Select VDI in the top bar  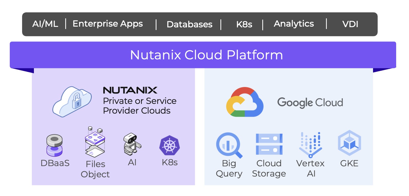coord(350,24)
